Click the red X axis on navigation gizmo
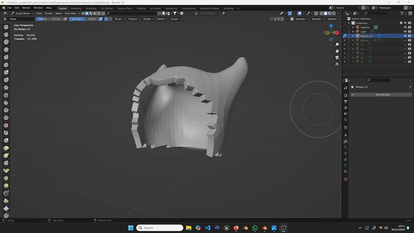Image resolution: width=414 pixels, height=233 pixels. point(337,32)
